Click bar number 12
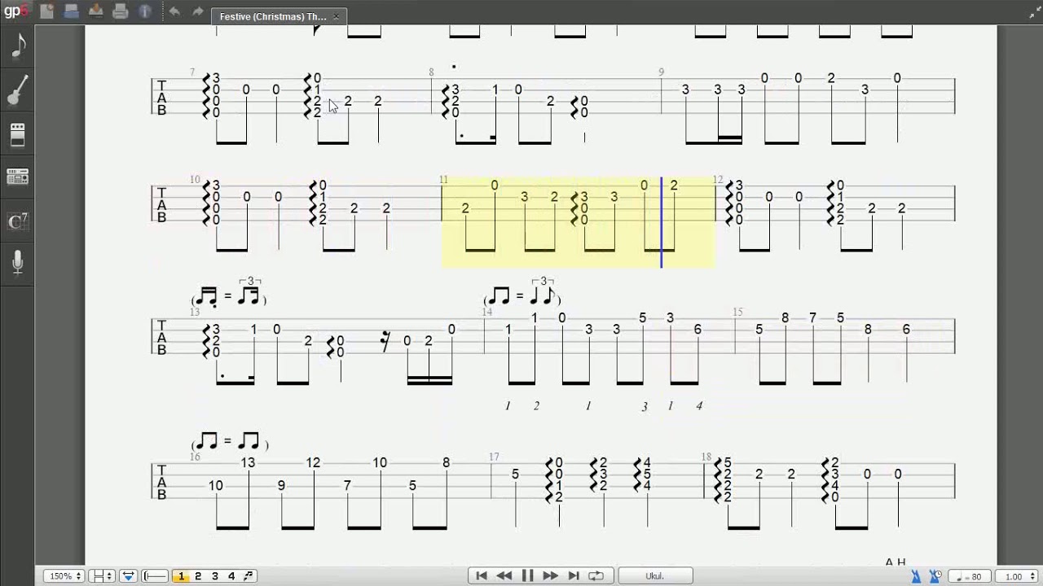The height and width of the screenshot is (586, 1043). tap(718, 180)
